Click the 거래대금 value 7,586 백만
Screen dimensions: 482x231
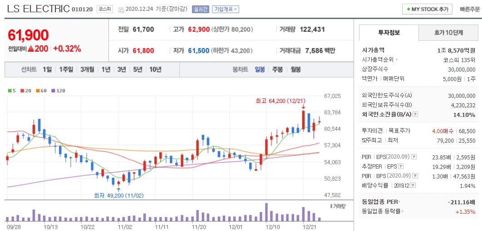[320, 51]
